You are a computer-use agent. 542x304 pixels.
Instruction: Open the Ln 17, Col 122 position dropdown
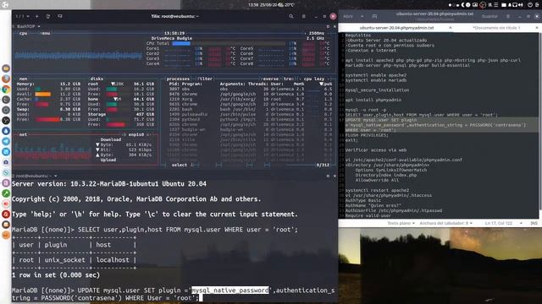click(503, 223)
